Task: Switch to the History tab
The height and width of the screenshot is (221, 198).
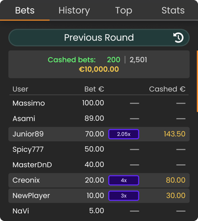Action: click(x=74, y=10)
